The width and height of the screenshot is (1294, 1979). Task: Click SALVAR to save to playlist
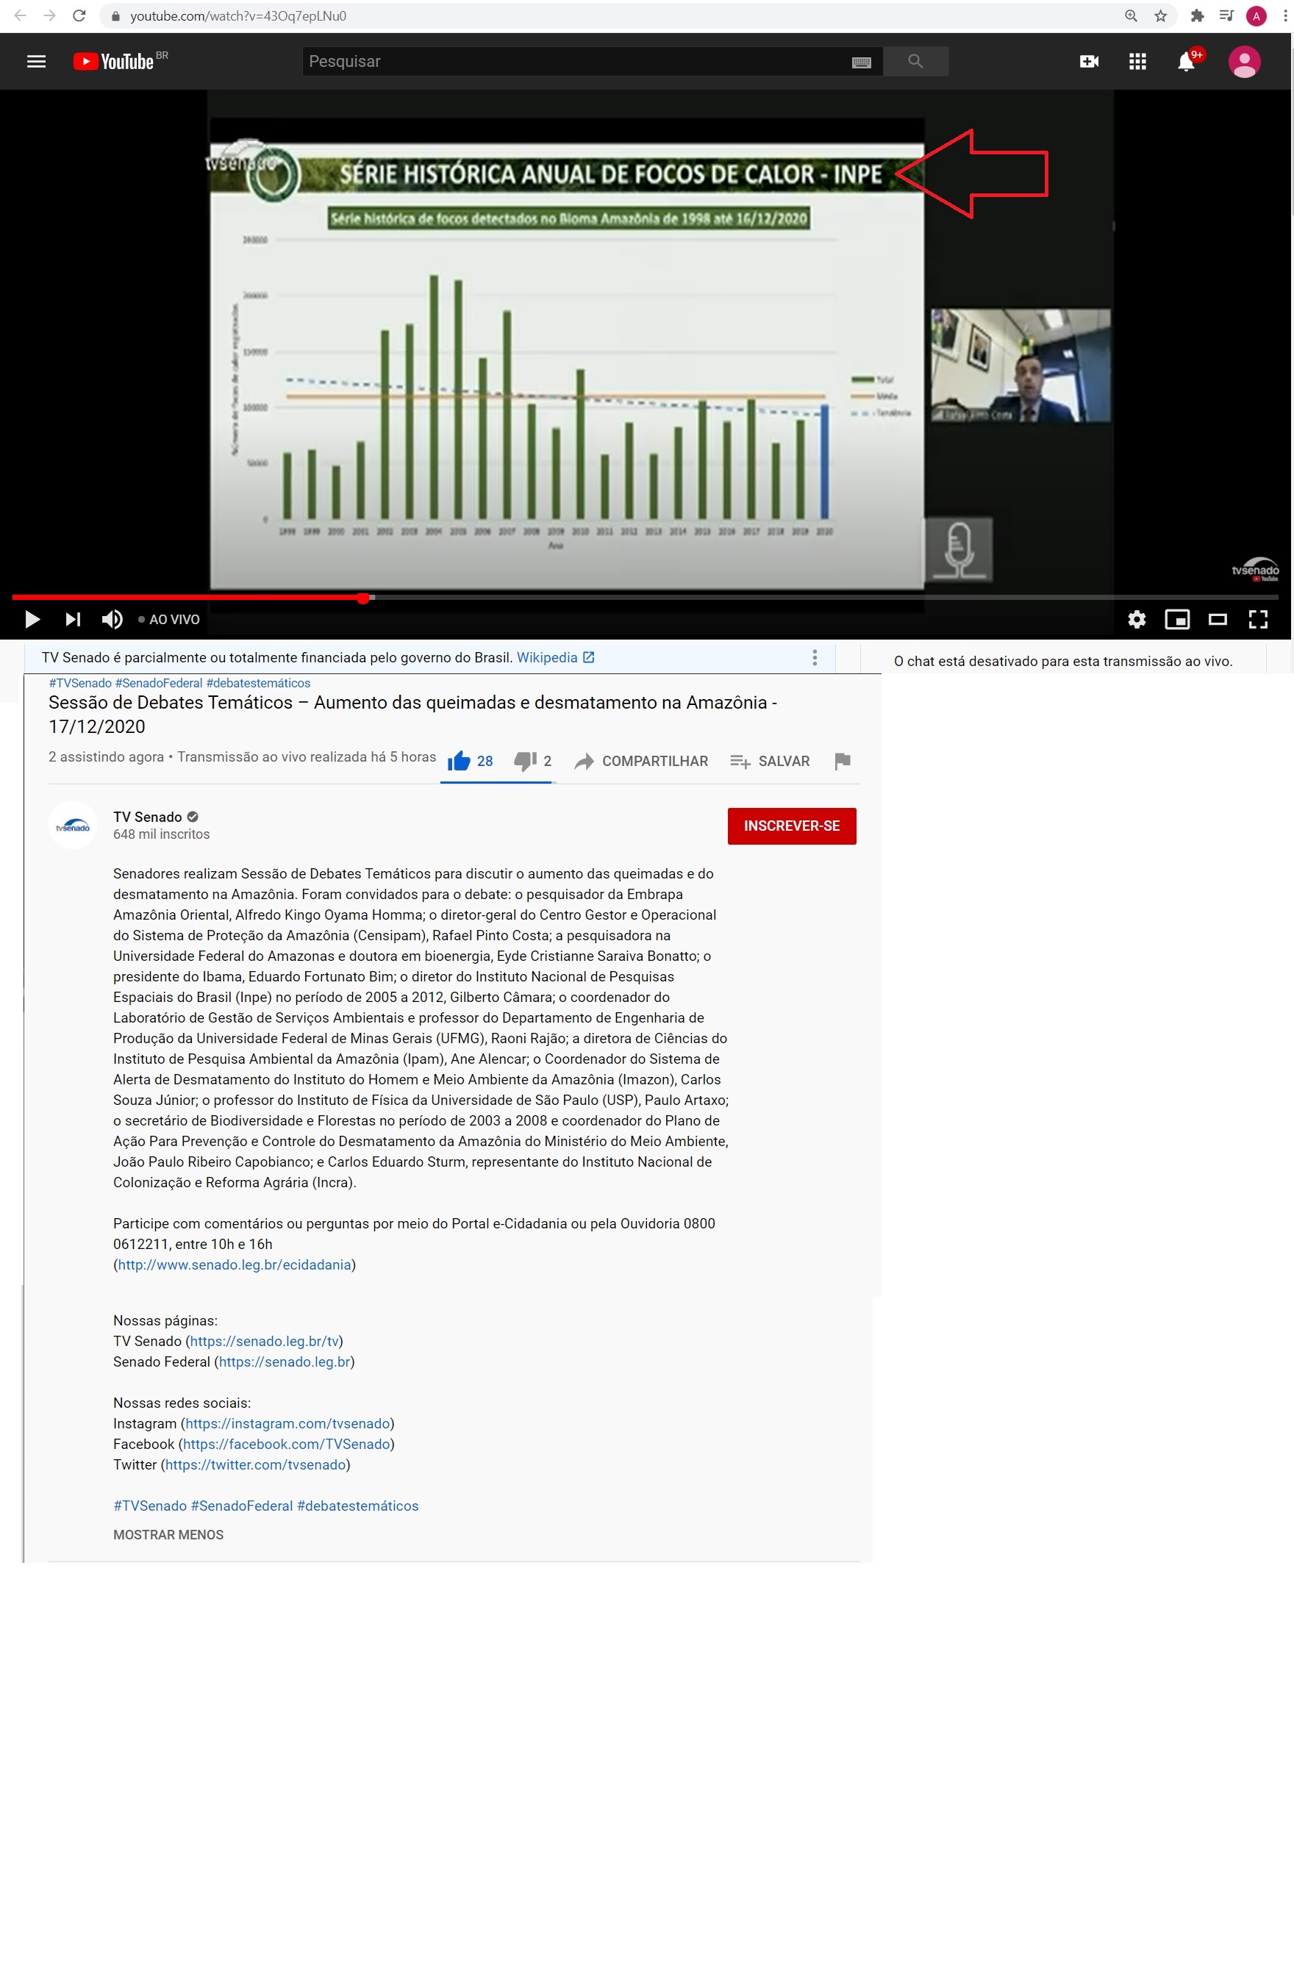[x=770, y=761]
